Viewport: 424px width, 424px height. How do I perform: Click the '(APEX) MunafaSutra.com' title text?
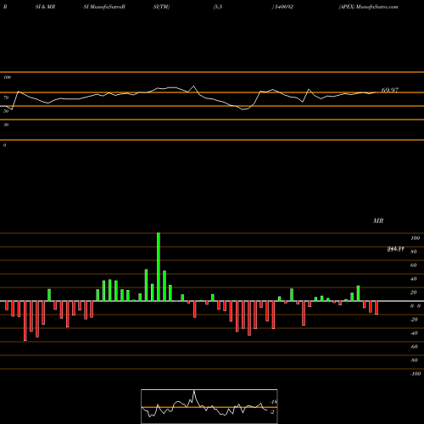(x=368, y=7)
